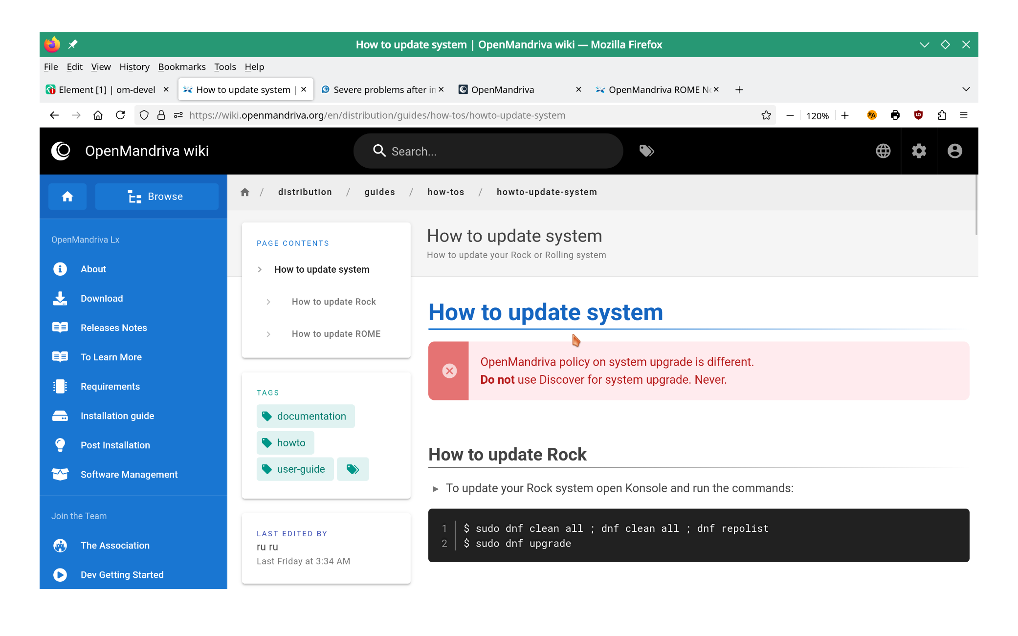The width and height of the screenshot is (1018, 636).
Task: Reset zoom by clicking 120%
Action: coord(818,116)
